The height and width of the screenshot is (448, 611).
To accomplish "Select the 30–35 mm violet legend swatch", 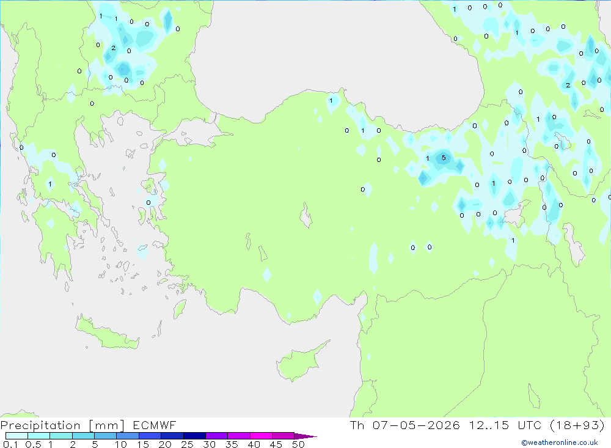I will (217, 436).
